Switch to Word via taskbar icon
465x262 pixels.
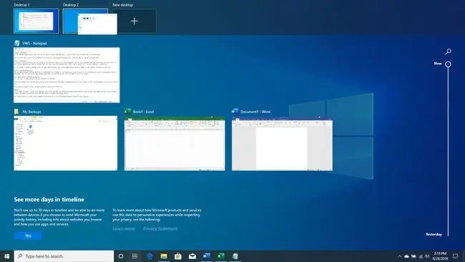point(207,256)
